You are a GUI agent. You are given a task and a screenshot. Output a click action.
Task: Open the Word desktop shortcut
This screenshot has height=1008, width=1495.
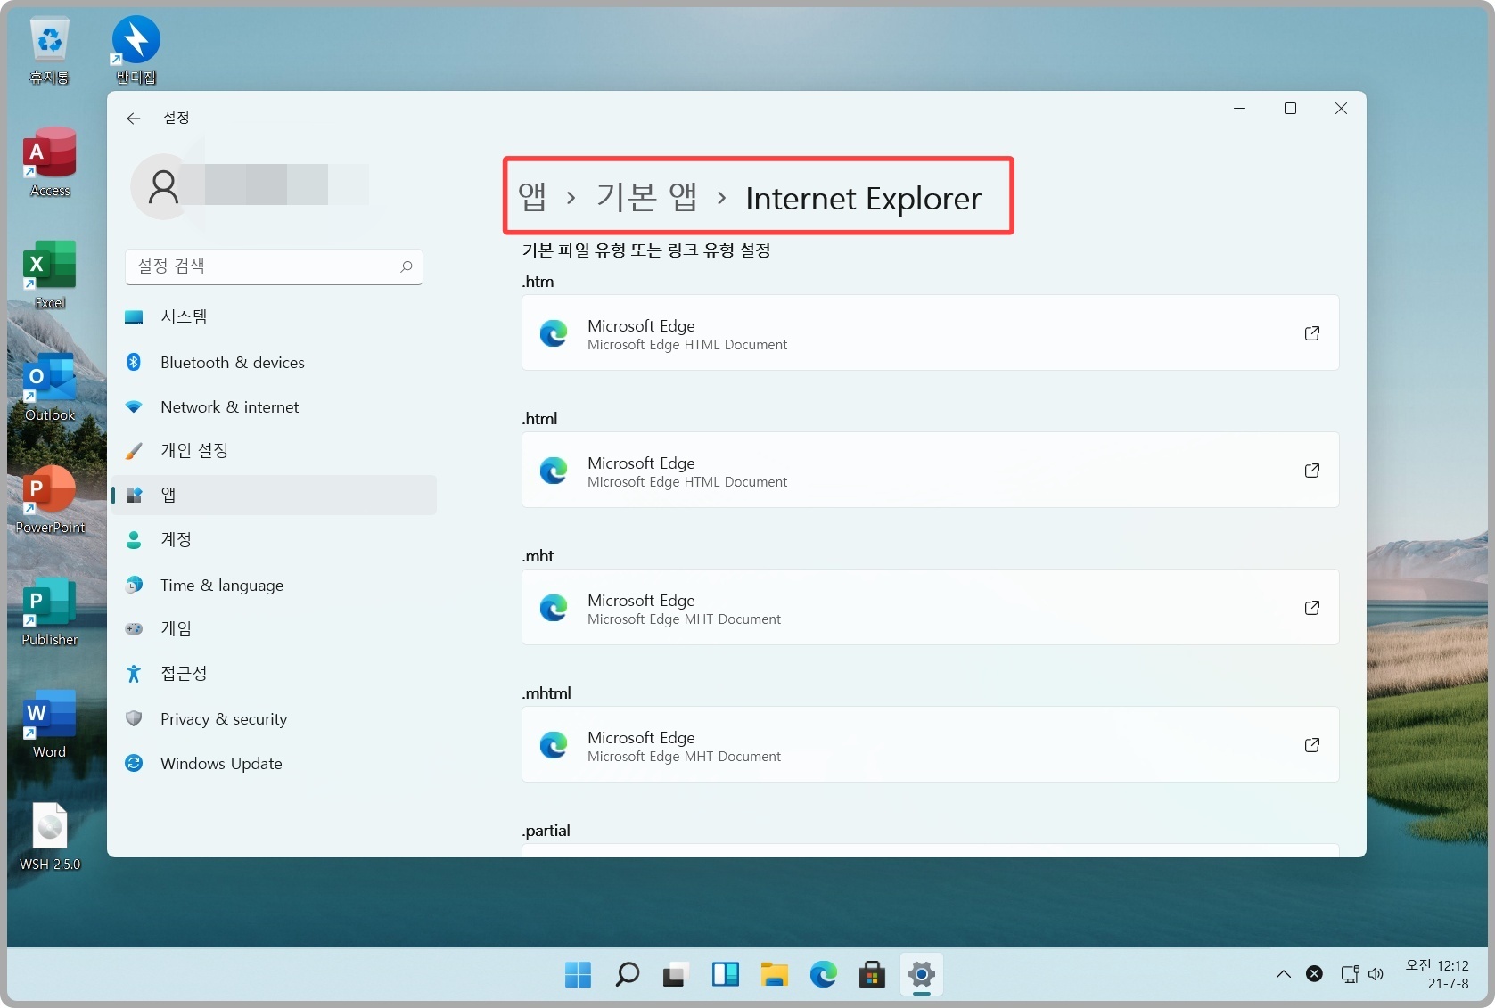pos(50,724)
